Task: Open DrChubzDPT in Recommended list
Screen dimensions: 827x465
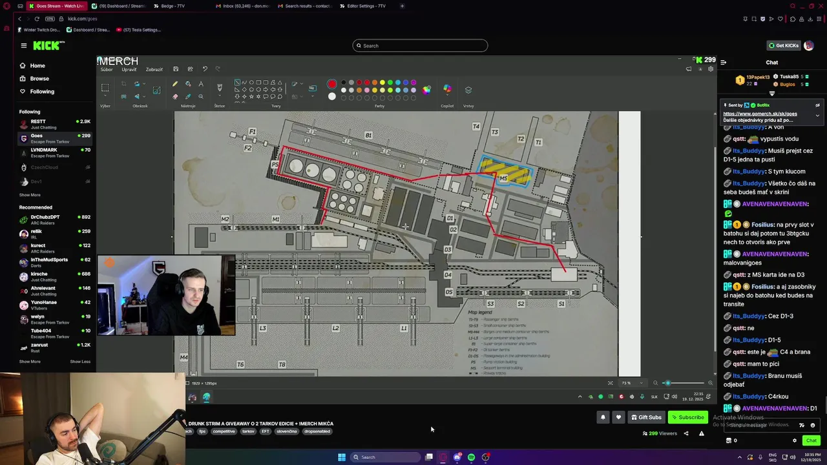Action: (55, 220)
